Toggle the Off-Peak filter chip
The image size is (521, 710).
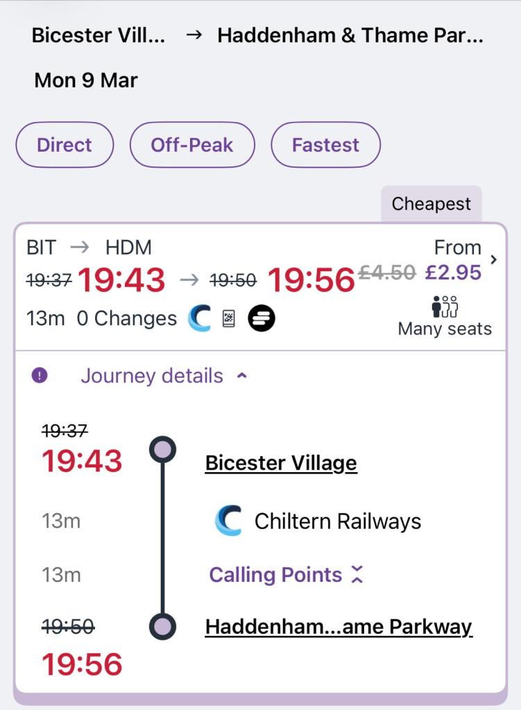192,145
